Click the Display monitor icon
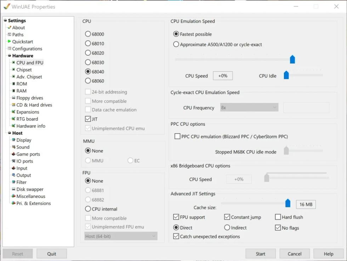The height and width of the screenshot is (261, 347). pos(13,140)
